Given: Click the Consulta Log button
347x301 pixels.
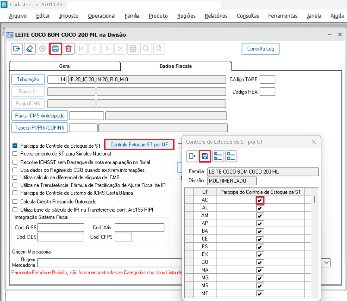Looking at the screenshot, I should tap(260, 49).
